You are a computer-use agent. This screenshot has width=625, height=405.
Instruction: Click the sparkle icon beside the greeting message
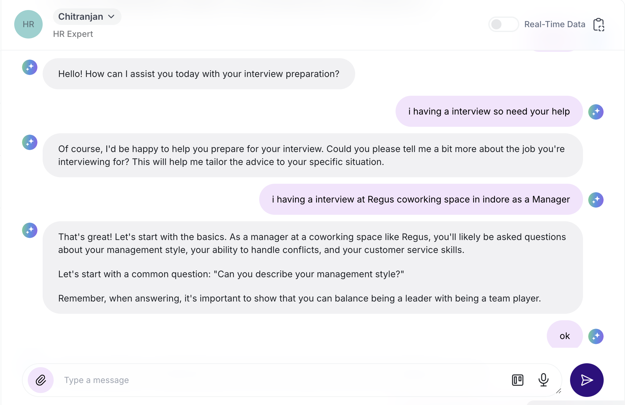(29, 67)
